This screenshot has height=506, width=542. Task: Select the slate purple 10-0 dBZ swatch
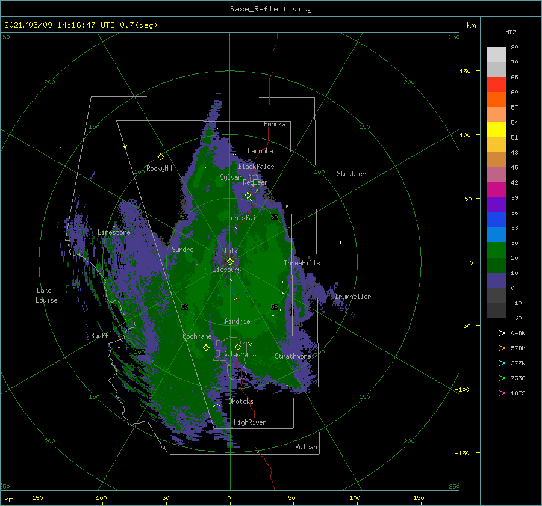(x=496, y=280)
